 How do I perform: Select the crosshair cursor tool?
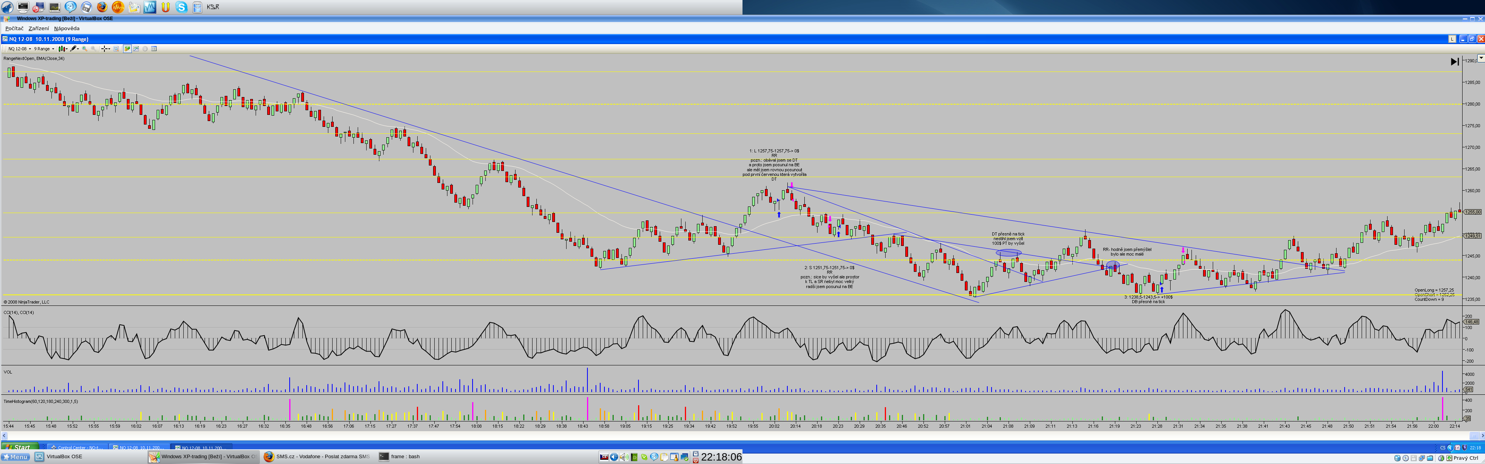[105, 49]
